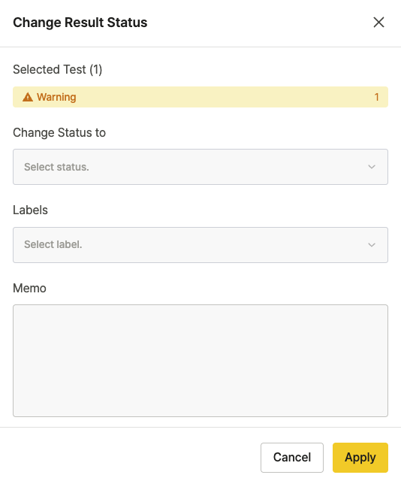Screen dimensions: 401x484
Task: Click the Selected Test (1) heading
Action: (x=57, y=69)
